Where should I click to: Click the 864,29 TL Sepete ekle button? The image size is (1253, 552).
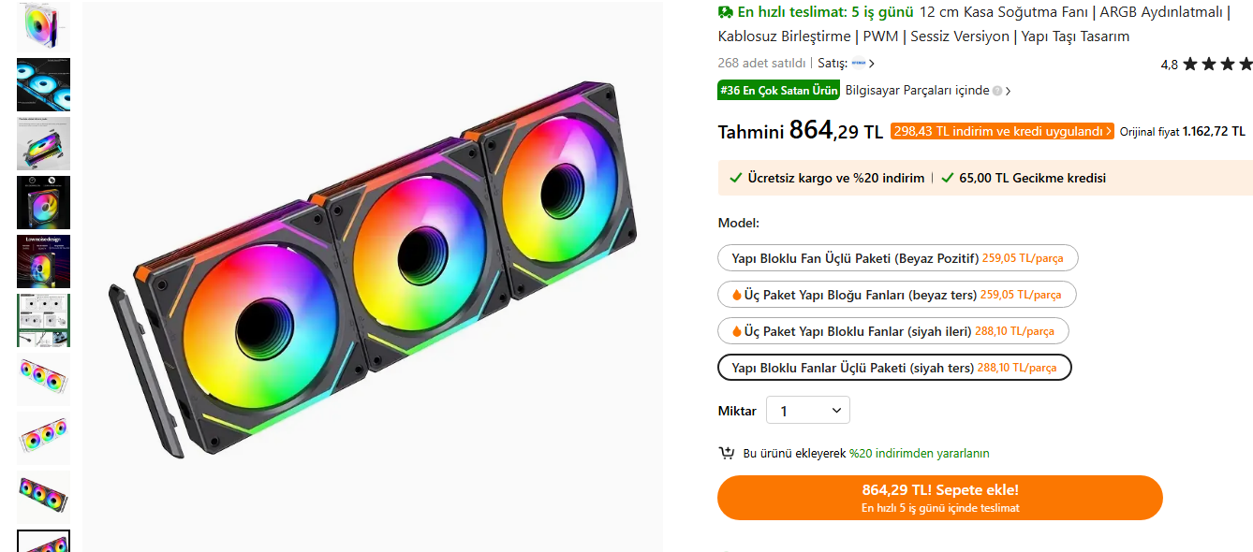tap(939, 498)
